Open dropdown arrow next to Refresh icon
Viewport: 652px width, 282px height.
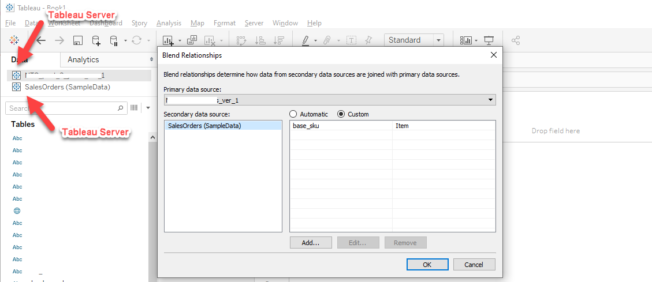click(x=148, y=41)
